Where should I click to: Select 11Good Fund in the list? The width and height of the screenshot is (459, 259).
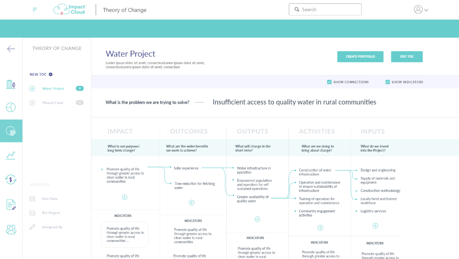(52, 103)
